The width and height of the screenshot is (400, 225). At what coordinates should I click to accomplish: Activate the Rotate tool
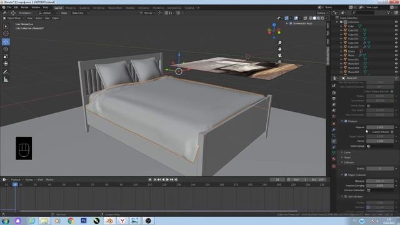click(x=6, y=49)
